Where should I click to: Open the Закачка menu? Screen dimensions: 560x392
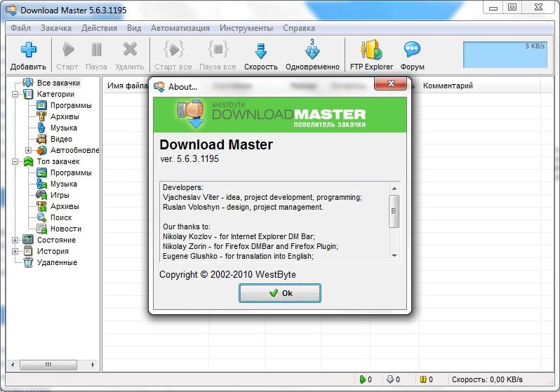coord(55,28)
